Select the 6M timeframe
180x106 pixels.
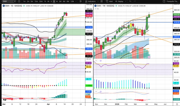click(68, 2)
